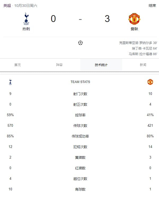Open the 新闻 tab
This screenshot has width=159, height=197.
tap(143, 65)
